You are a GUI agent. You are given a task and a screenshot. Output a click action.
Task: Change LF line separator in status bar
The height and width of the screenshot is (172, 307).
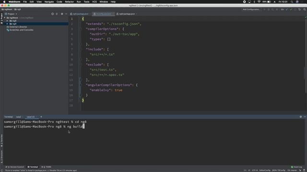(249, 170)
